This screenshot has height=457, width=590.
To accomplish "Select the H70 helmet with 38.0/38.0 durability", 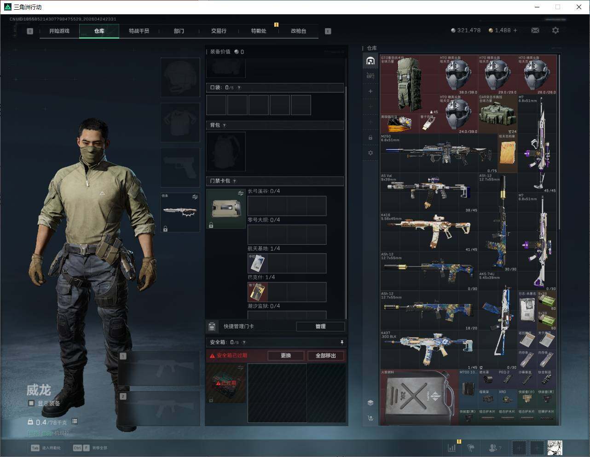I will click(x=458, y=75).
